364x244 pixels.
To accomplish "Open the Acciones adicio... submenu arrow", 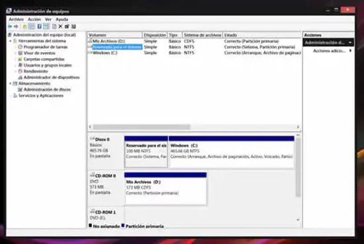I will pos(351,50).
